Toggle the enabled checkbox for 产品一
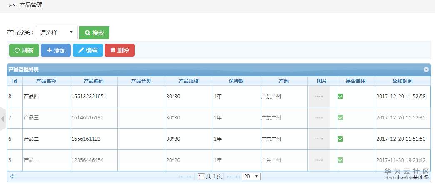This screenshot has height=184, width=435. [x=340, y=160]
